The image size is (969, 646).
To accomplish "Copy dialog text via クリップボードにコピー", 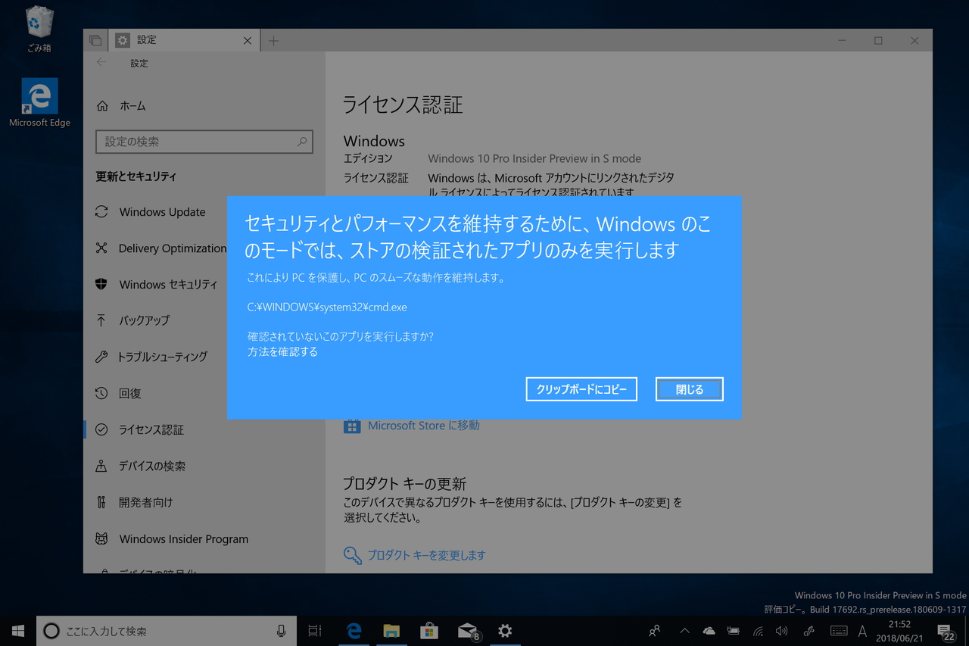I will click(581, 389).
